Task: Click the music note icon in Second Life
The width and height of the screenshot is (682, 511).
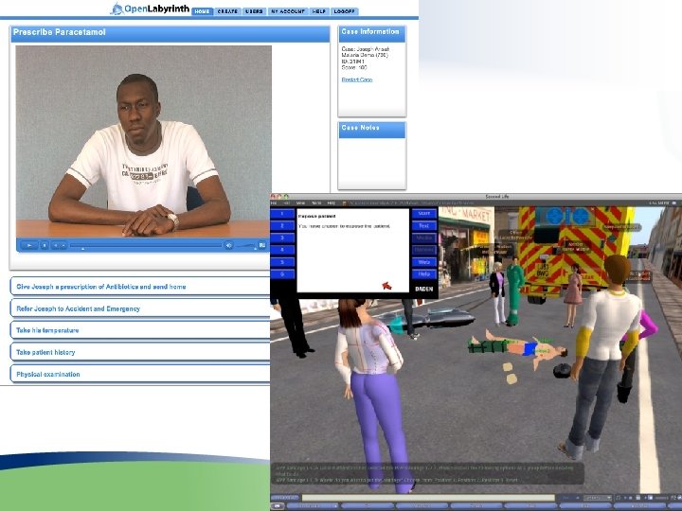Action: tap(618, 498)
